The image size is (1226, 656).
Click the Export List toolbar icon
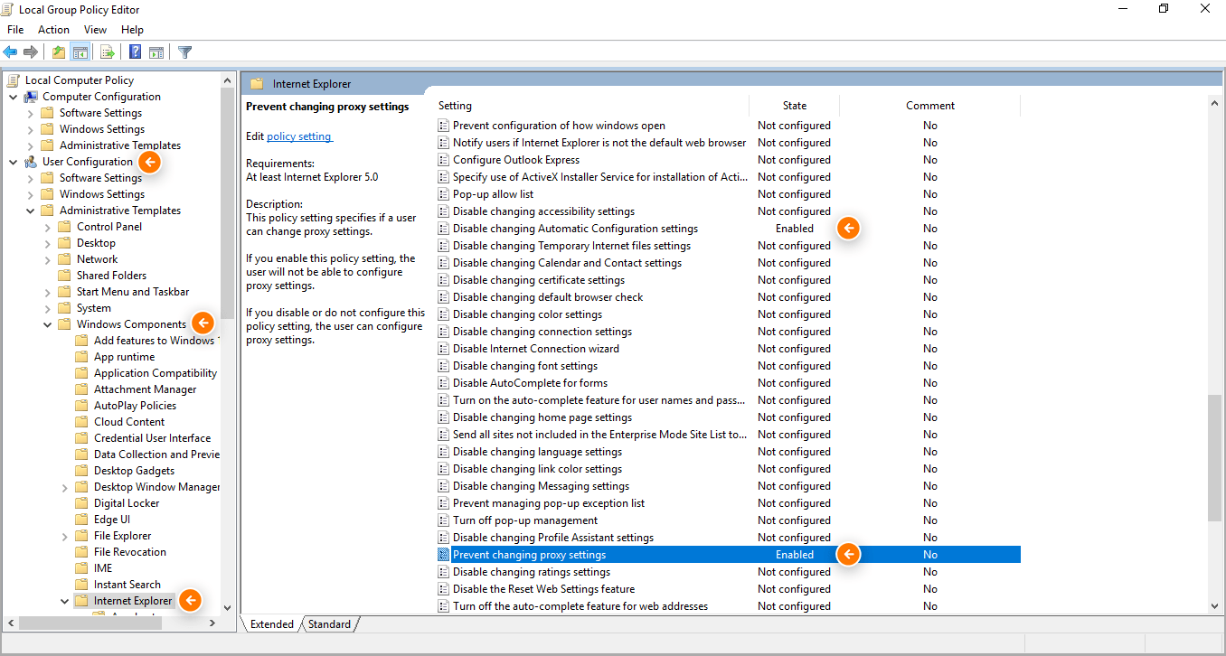point(107,52)
